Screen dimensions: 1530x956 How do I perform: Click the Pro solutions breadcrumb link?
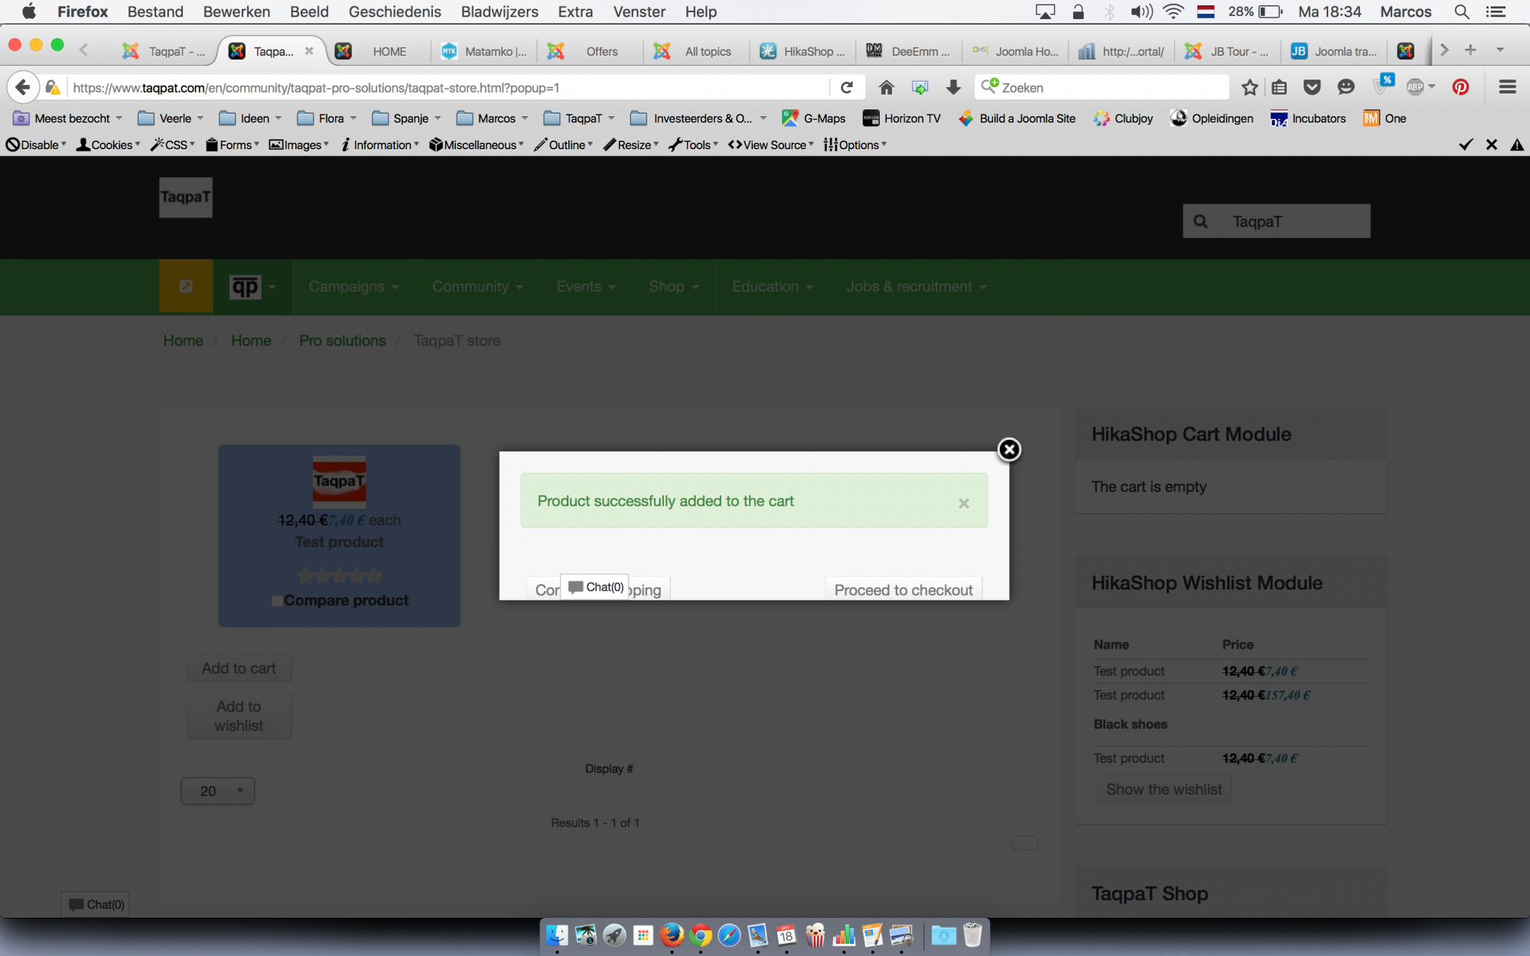342,340
